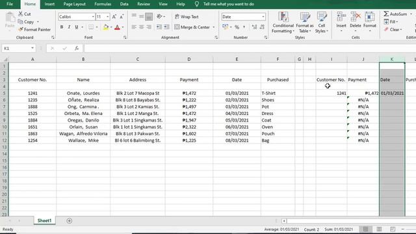Image resolution: width=416 pixels, height=234 pixels.
Task: Apply comma style
Action: point(244,27)
